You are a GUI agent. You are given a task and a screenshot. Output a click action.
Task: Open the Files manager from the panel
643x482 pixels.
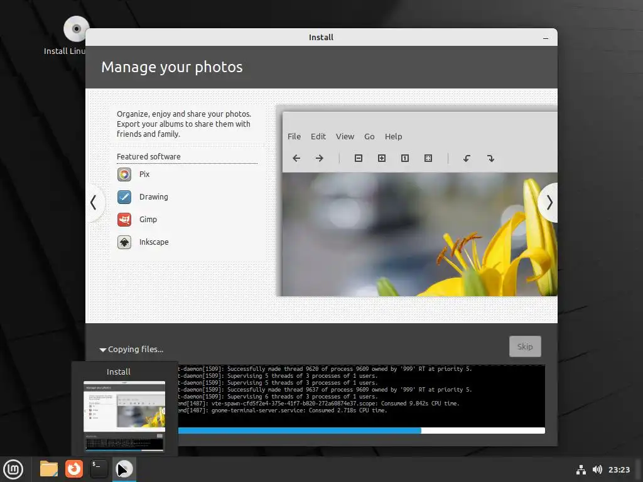(49, 469)
